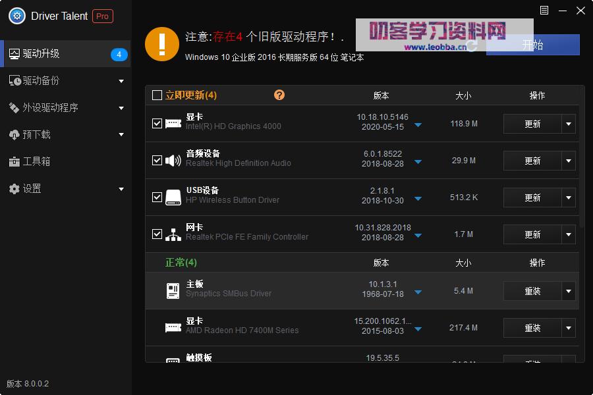Open version dropdown for Synaptics SMBus Driver

pyautogui.click(x=418, y=292)
